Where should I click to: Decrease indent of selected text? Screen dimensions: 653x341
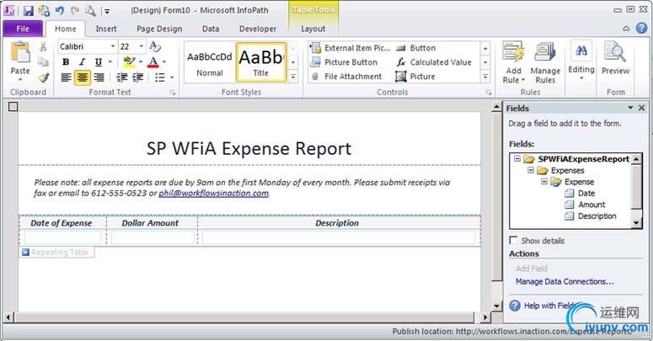click(x=121, y=77)
